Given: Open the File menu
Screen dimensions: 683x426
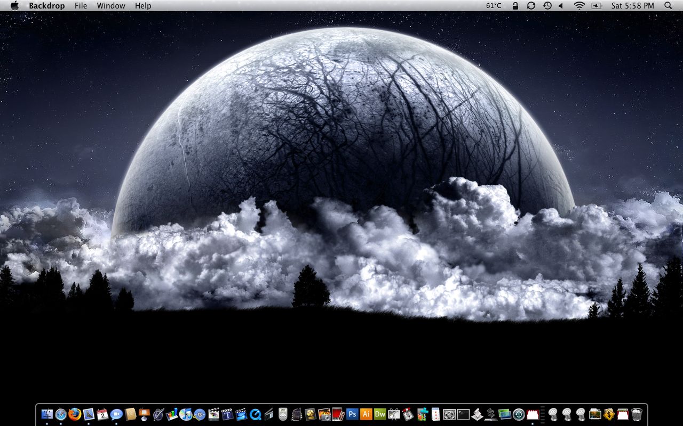Looking at the screenshot, I should pos(81,5).
